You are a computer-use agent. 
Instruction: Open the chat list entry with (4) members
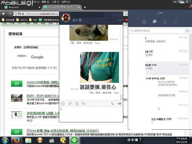[x=159, y=55]
